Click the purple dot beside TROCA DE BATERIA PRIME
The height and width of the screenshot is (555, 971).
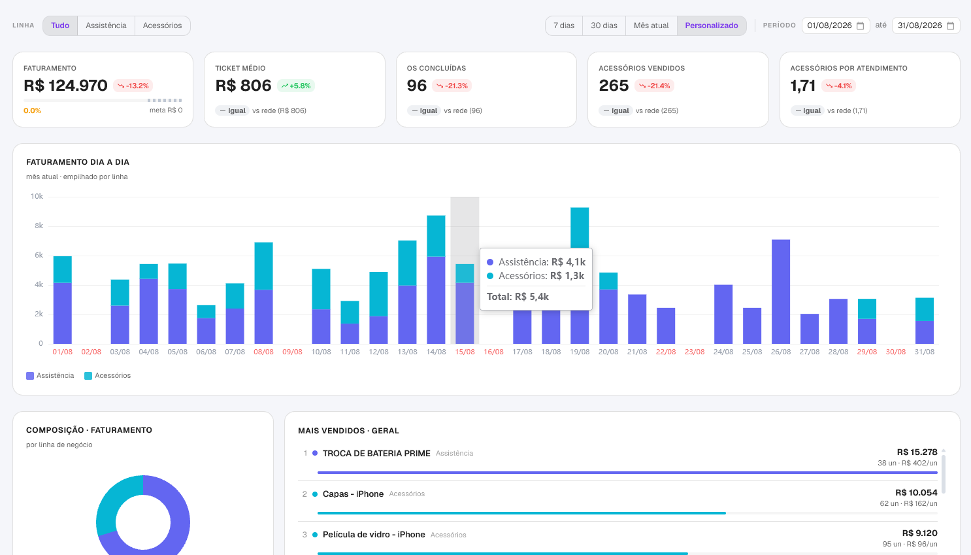pos(315,453)
